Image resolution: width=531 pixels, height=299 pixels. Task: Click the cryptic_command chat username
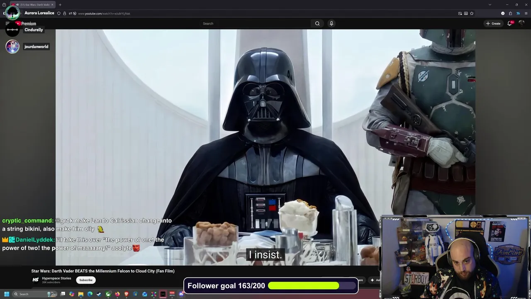click(x=28, y=221)
